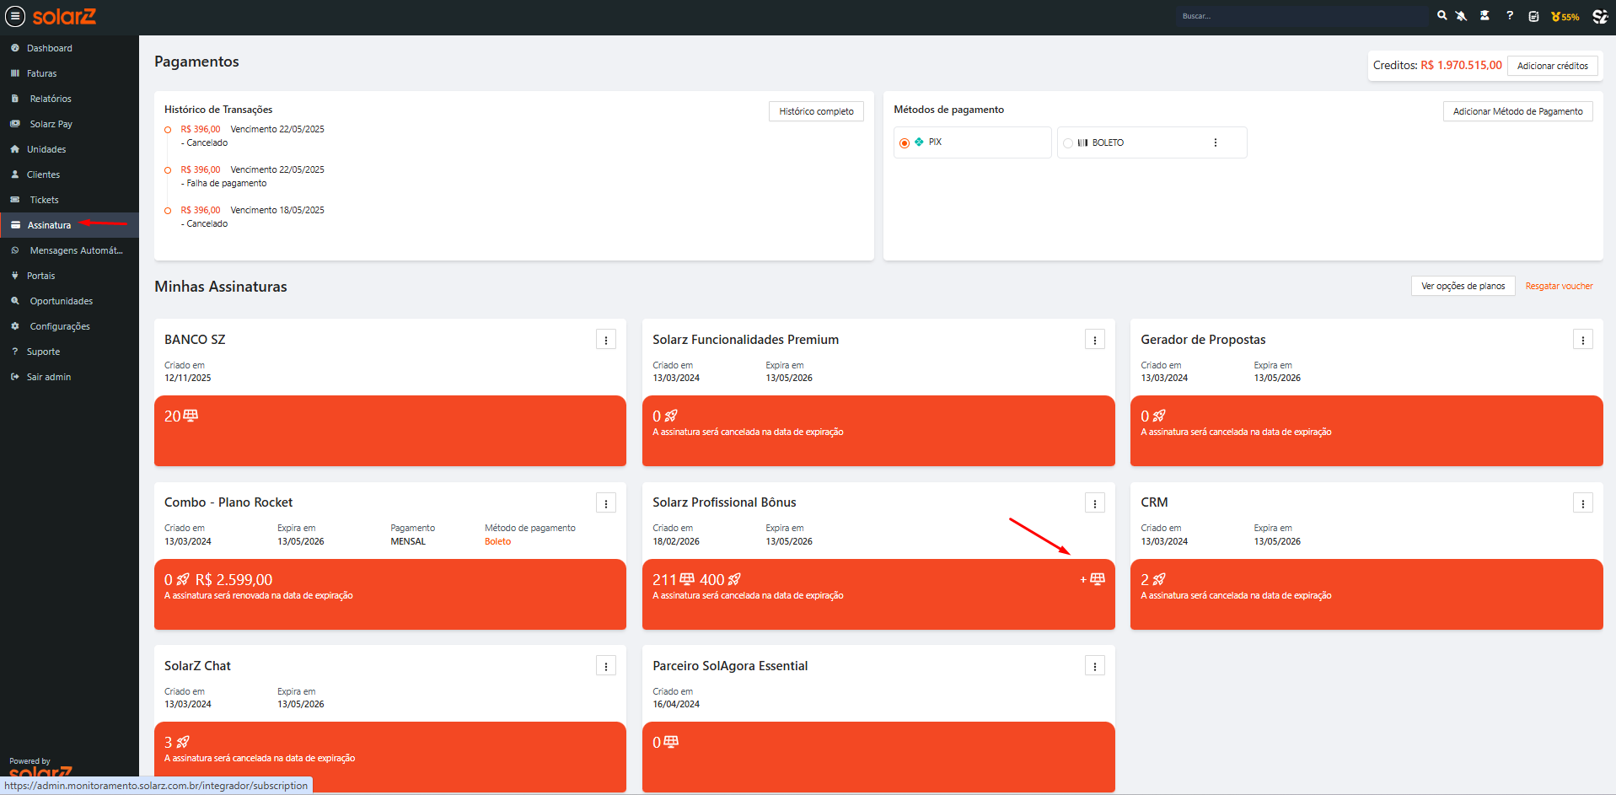Expand the three-dot menu on CRM card
This screenshot has height=795, width=1616.
(1582, 503)
